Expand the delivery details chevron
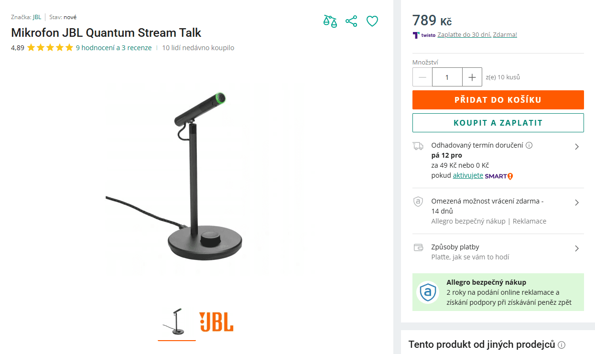595x354 pixels. 577,147
